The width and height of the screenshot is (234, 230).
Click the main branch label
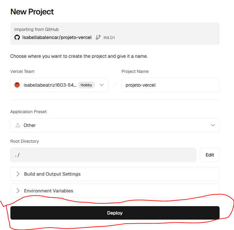(x=109, y=37)
